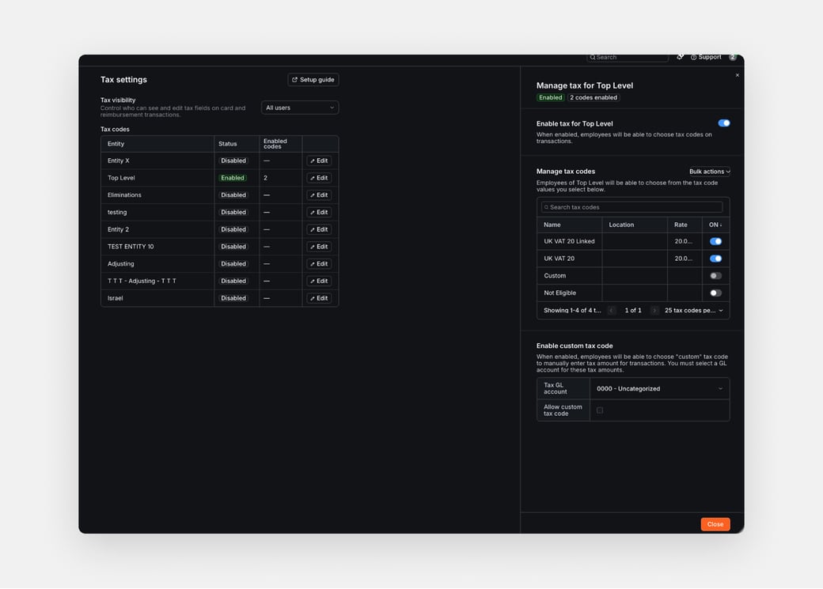Image resolution: width=823 pixels, height=589 pixels.
Task: Click the Search tax codes input field
Action: pyautogui.click(x=632, y=207)
